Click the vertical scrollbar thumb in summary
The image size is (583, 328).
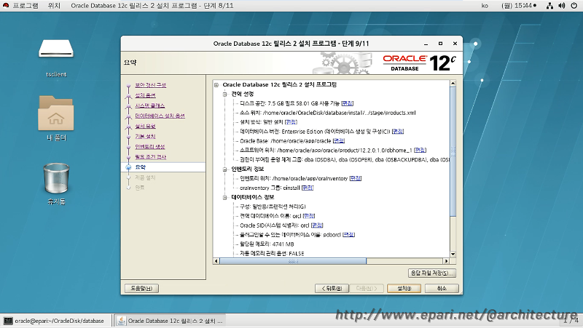[x=453, y=151]
